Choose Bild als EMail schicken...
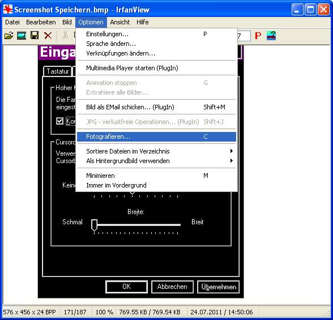The width and height of the screenshot is (333, 320). (x=156, y=107)
